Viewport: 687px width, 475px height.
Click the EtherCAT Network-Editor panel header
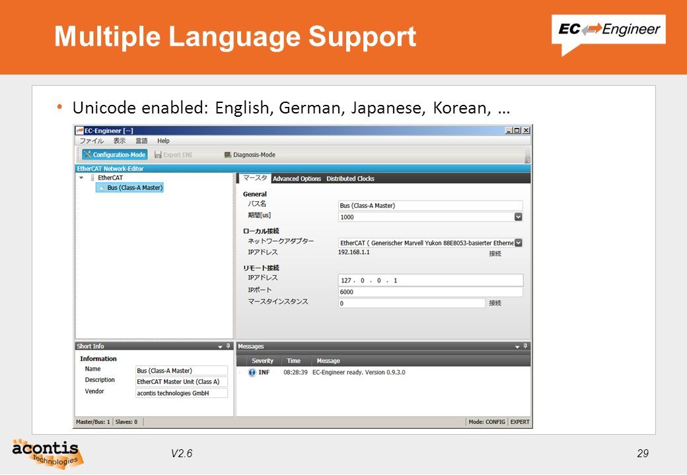pos(303,168)
